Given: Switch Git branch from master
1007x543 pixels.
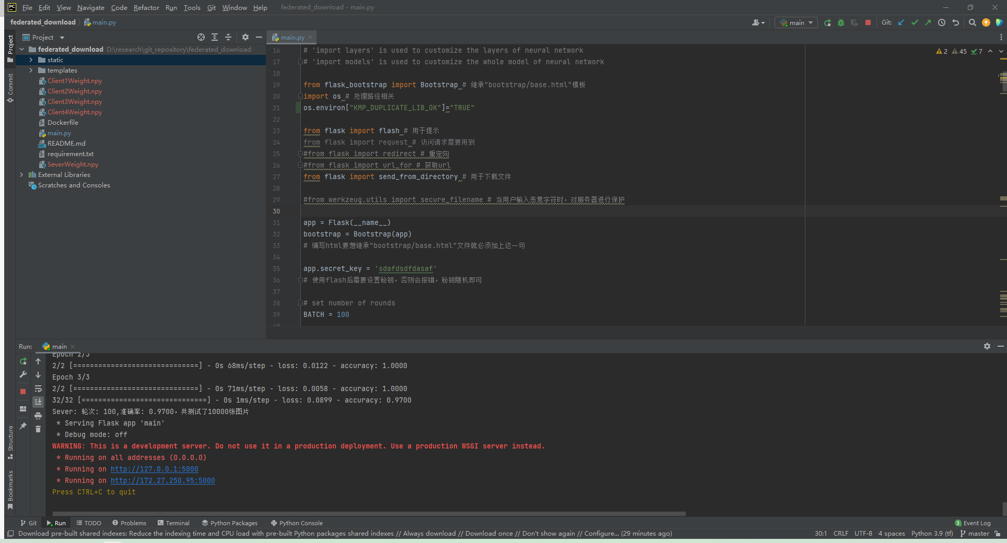Looking at the screenshot, I should pos(975,533).
